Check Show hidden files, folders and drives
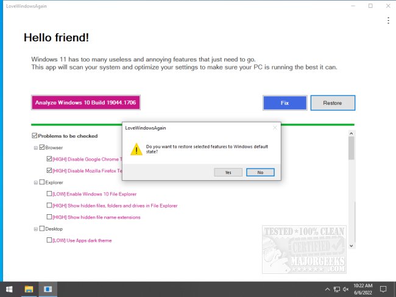The height and width of the screenshot is (297, 396). click(49, 205)
